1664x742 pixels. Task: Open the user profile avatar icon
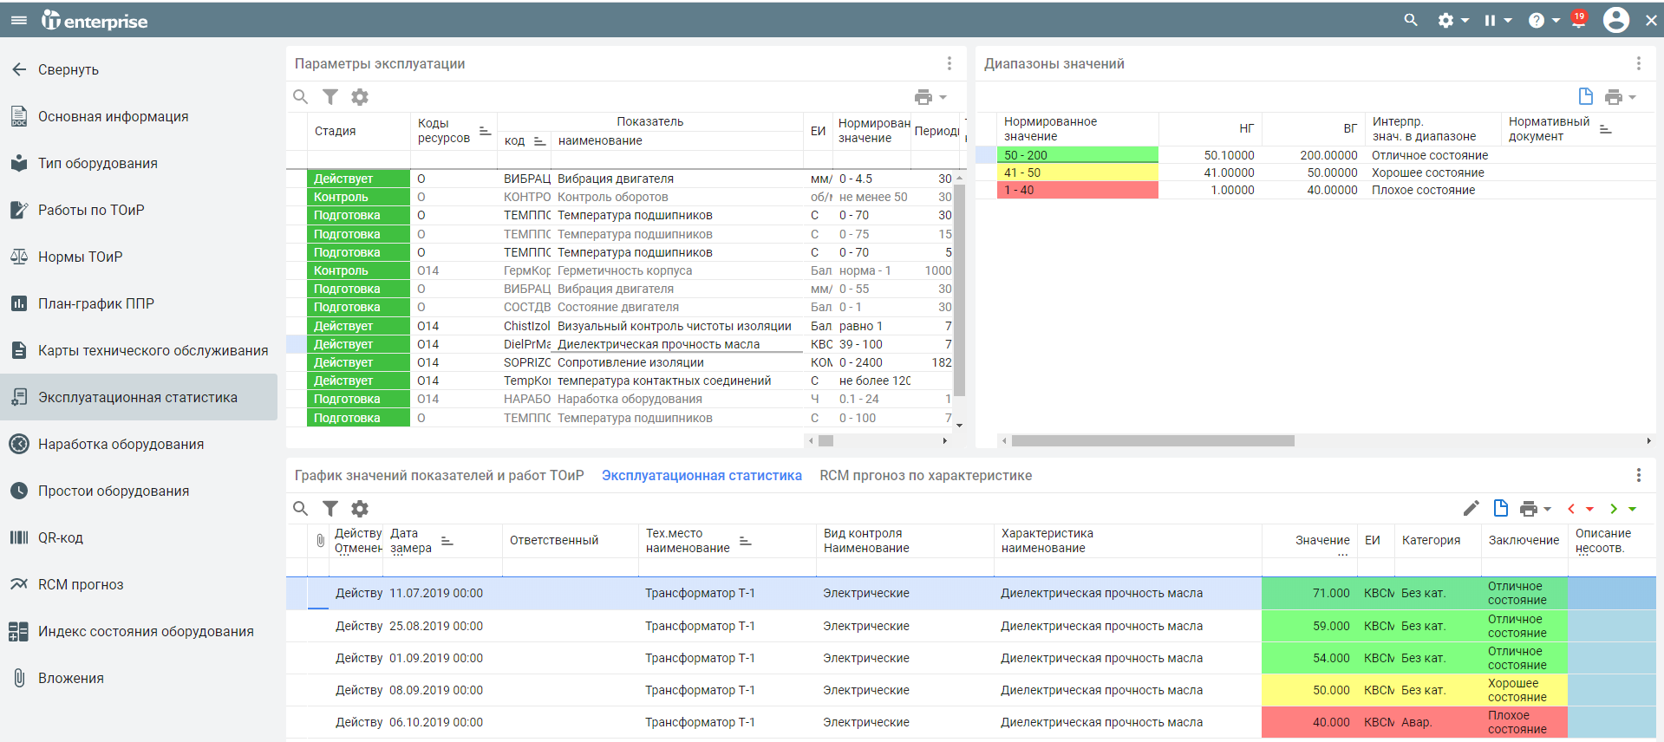pyautogui.click(x=1616, y=20)
